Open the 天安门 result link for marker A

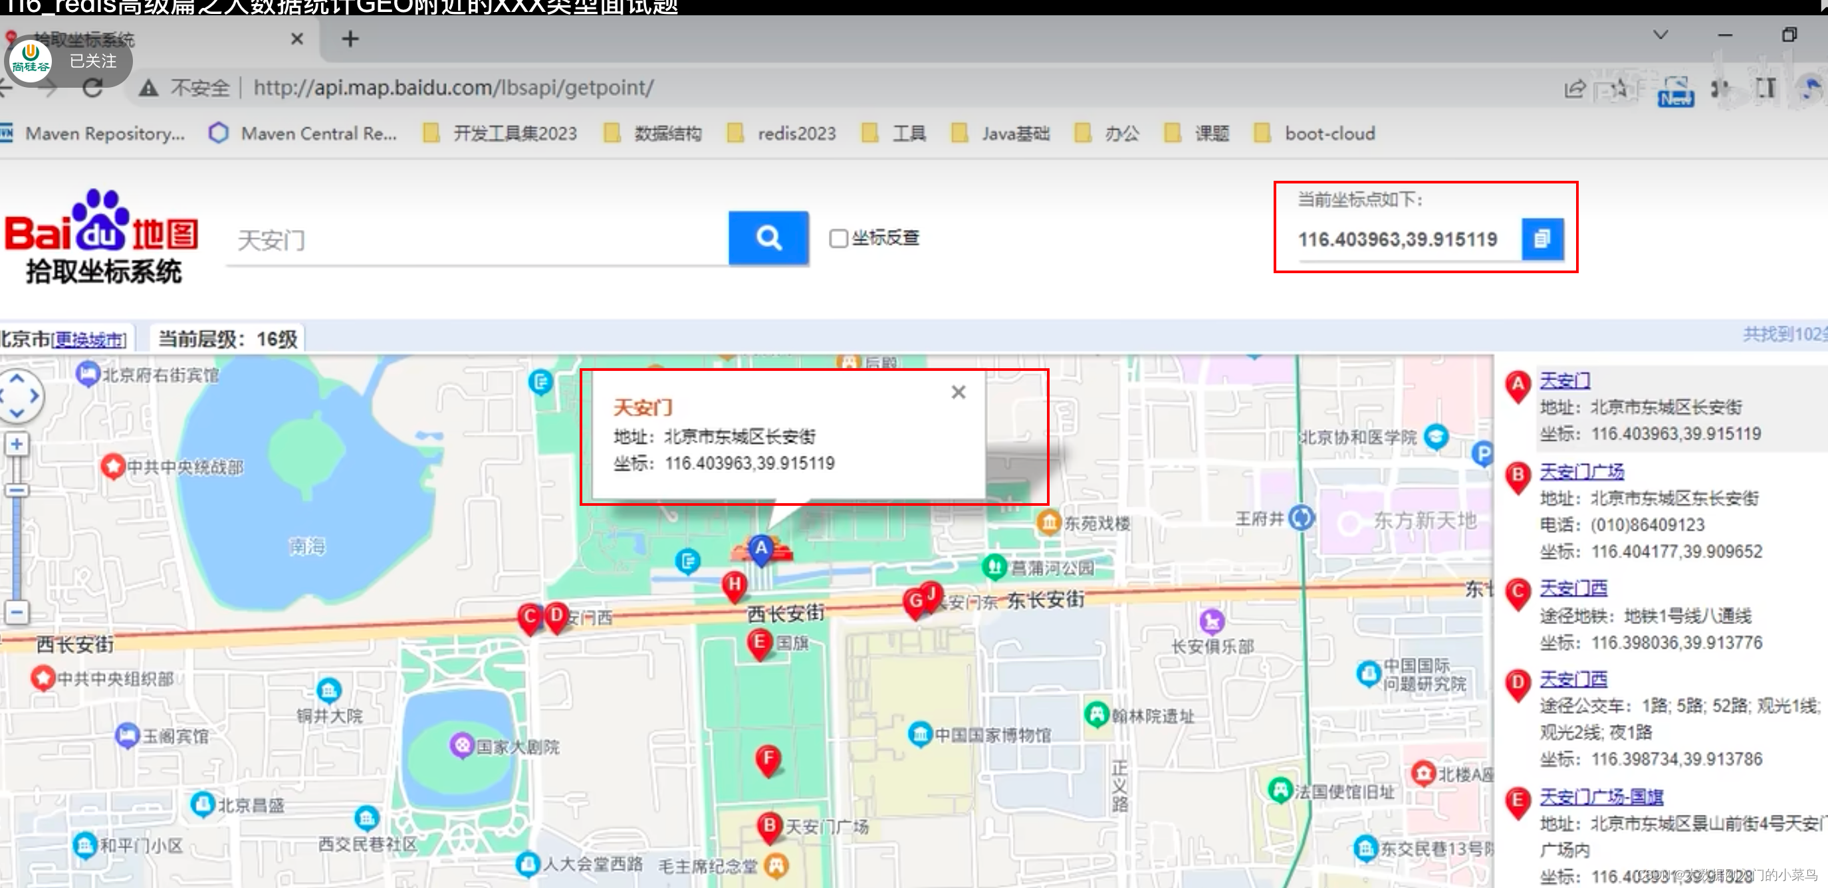(x=1564, y=380)
